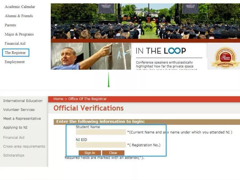
Task: Click the Sign In button
Action: click(90, 153)
